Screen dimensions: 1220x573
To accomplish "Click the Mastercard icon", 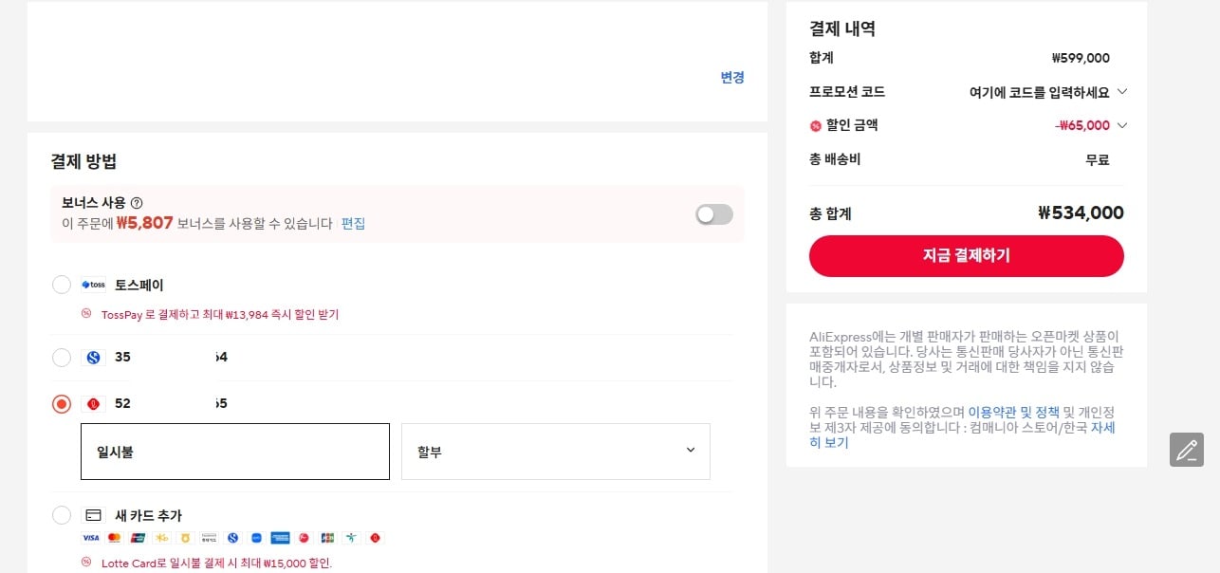I will point(114,538).
